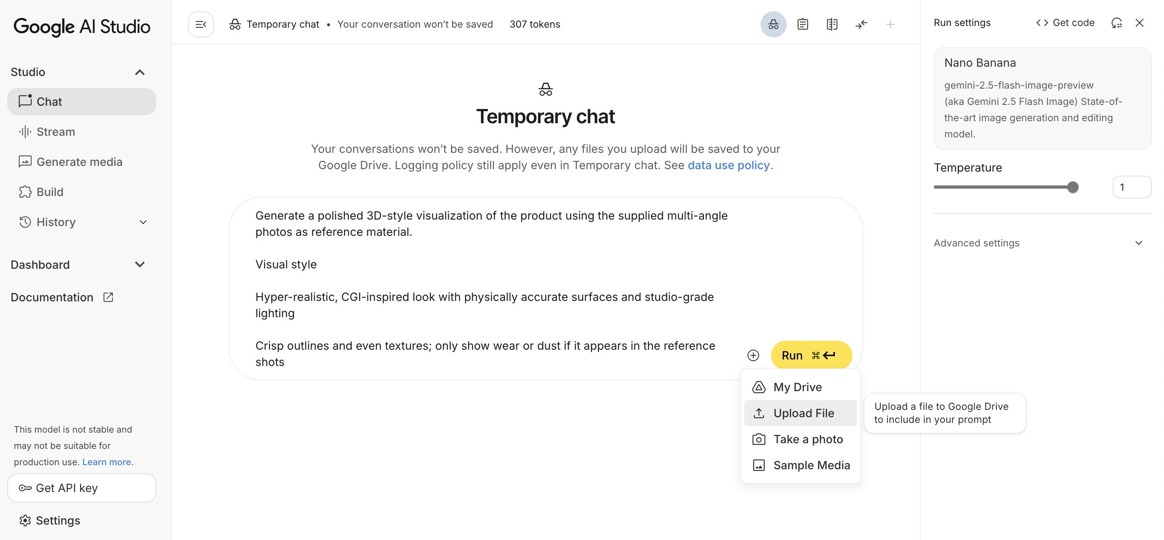The width and height of the screenshot is (1164, 540).
Task: Click the 307 tokens counter
Action: (535, 24)
